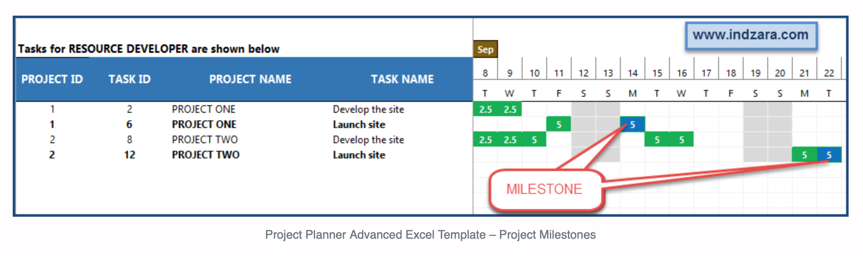863x256 pixels.
Task: Select the PROJECT NAME column header
Action: pyautogui.click(x=250, y=79)
